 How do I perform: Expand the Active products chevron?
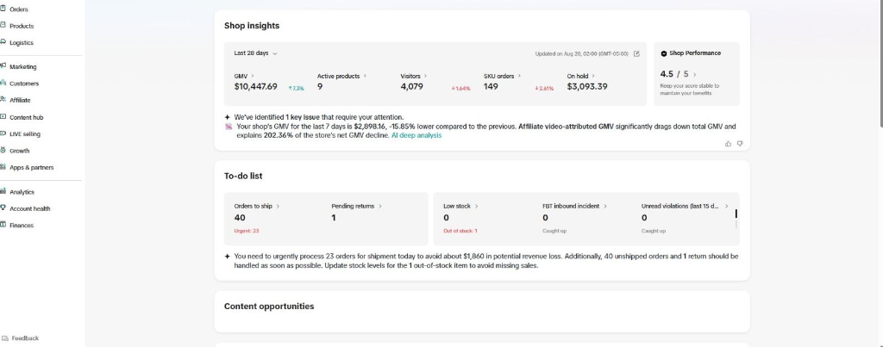[x=365, y=76]
